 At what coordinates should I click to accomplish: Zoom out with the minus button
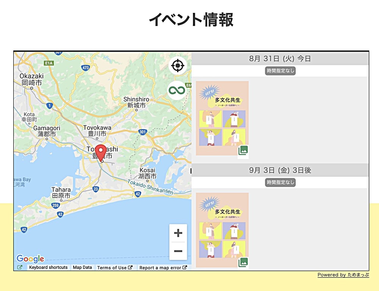pyautogui.click(x=178, y=251)
